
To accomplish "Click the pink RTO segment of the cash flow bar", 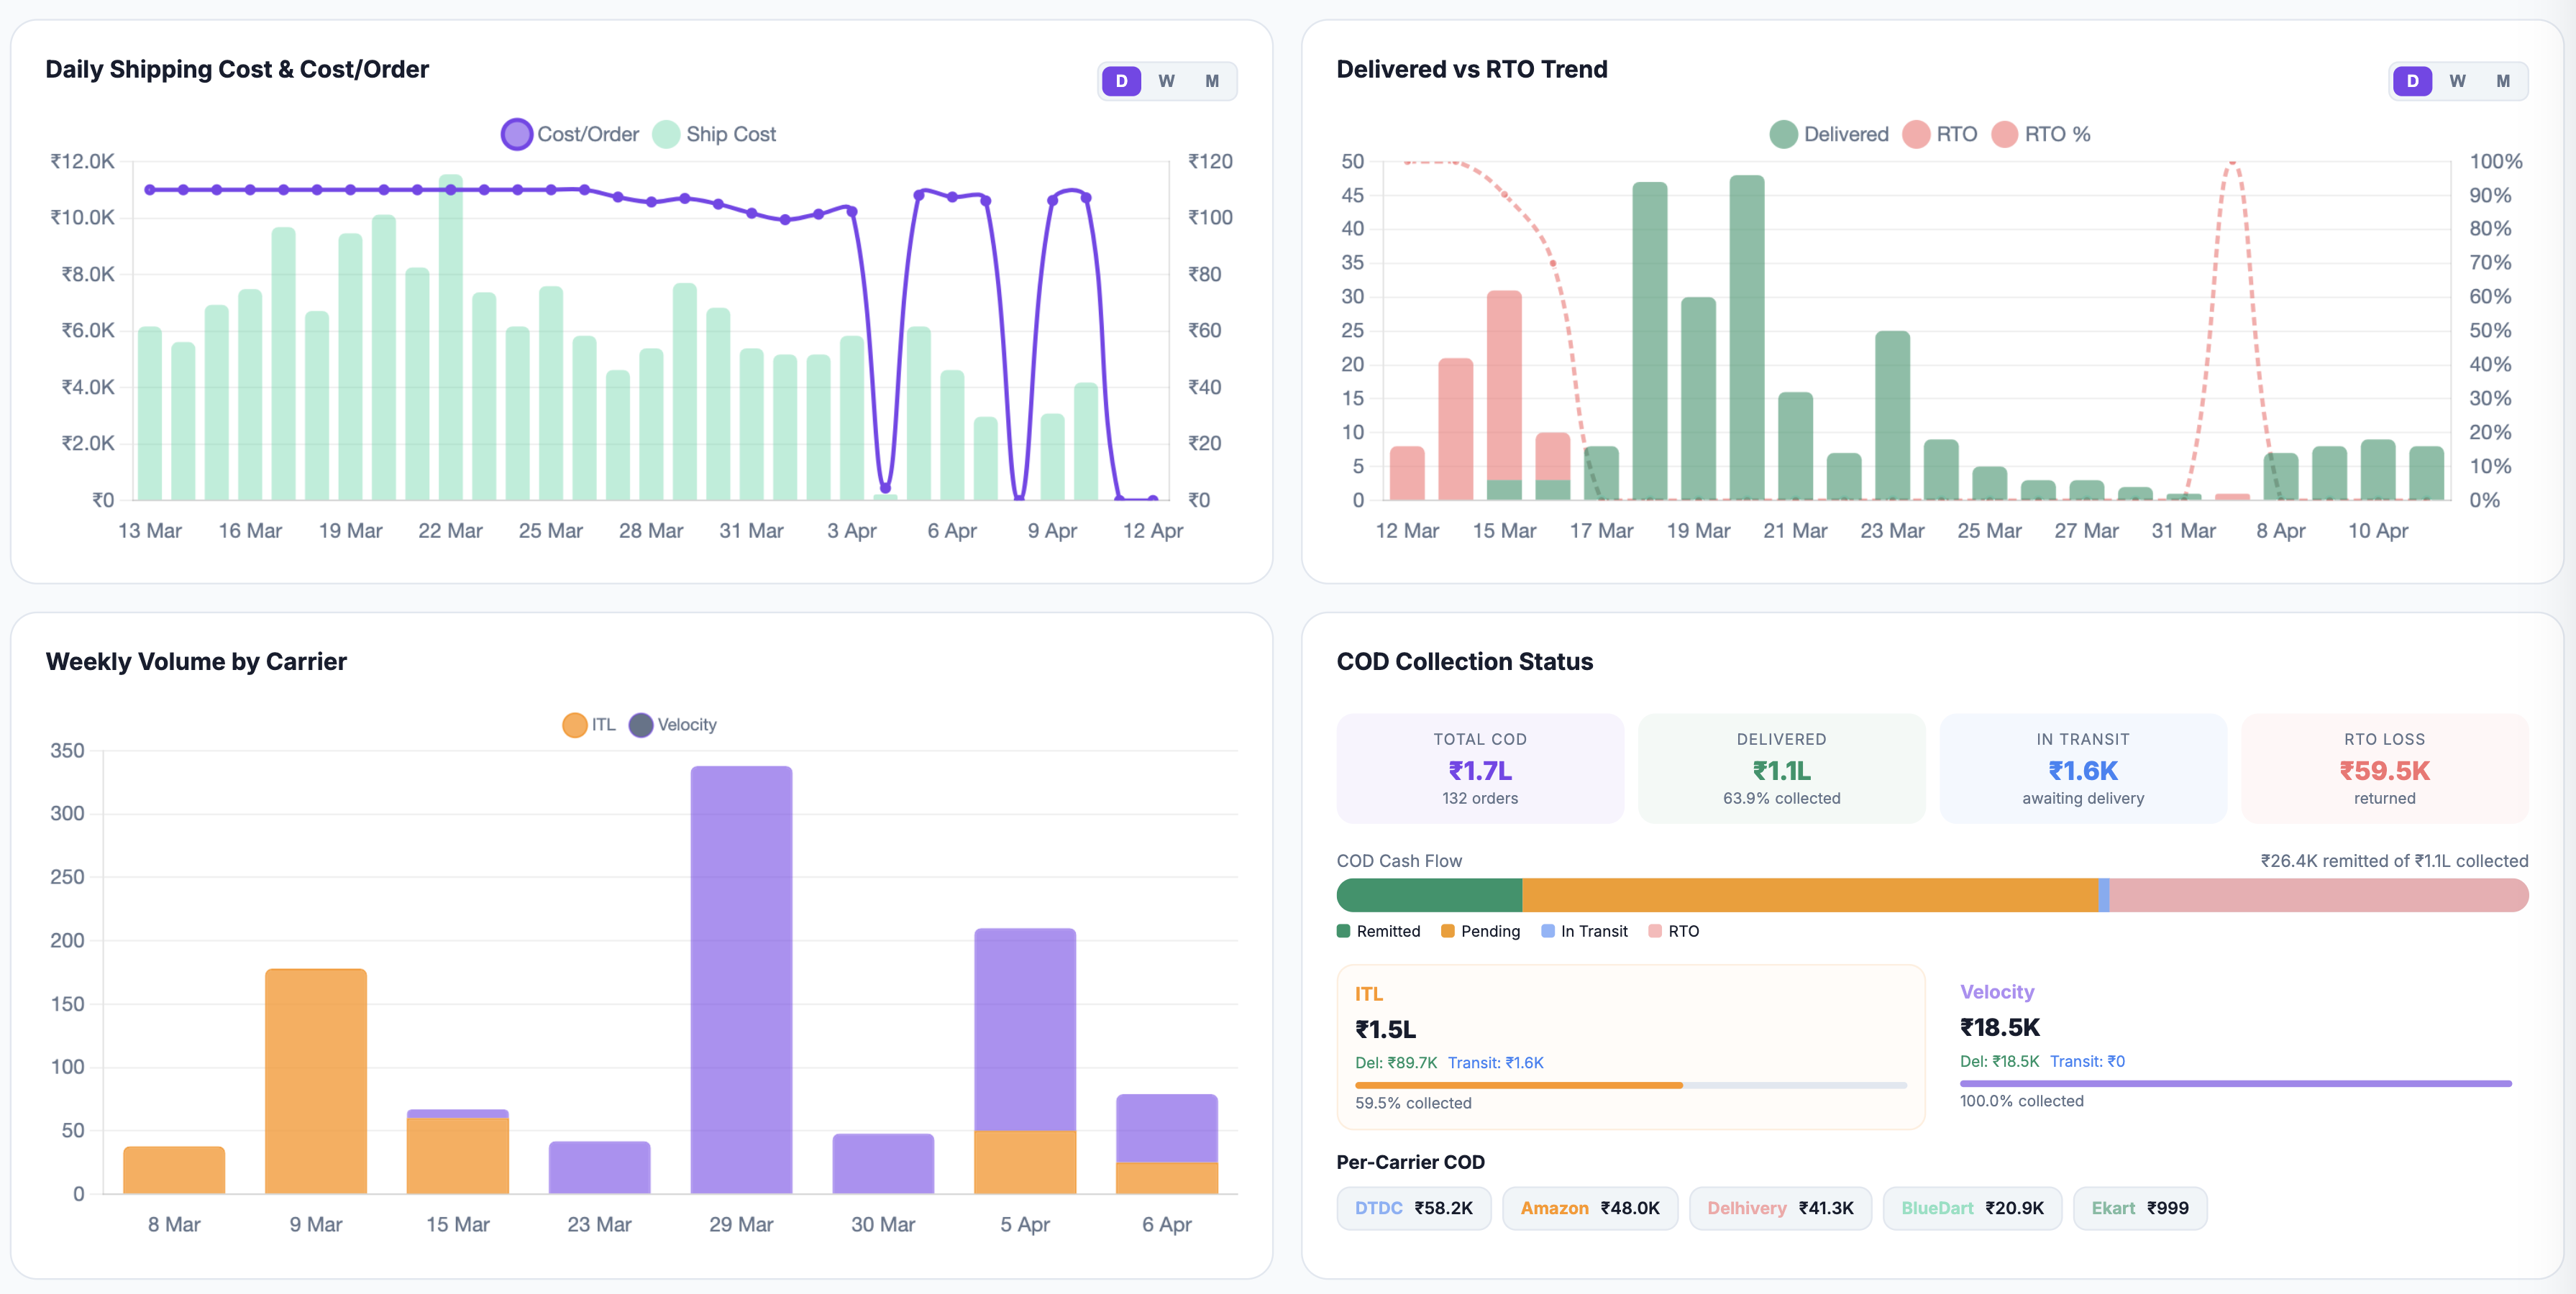I will click(2319, 895).
